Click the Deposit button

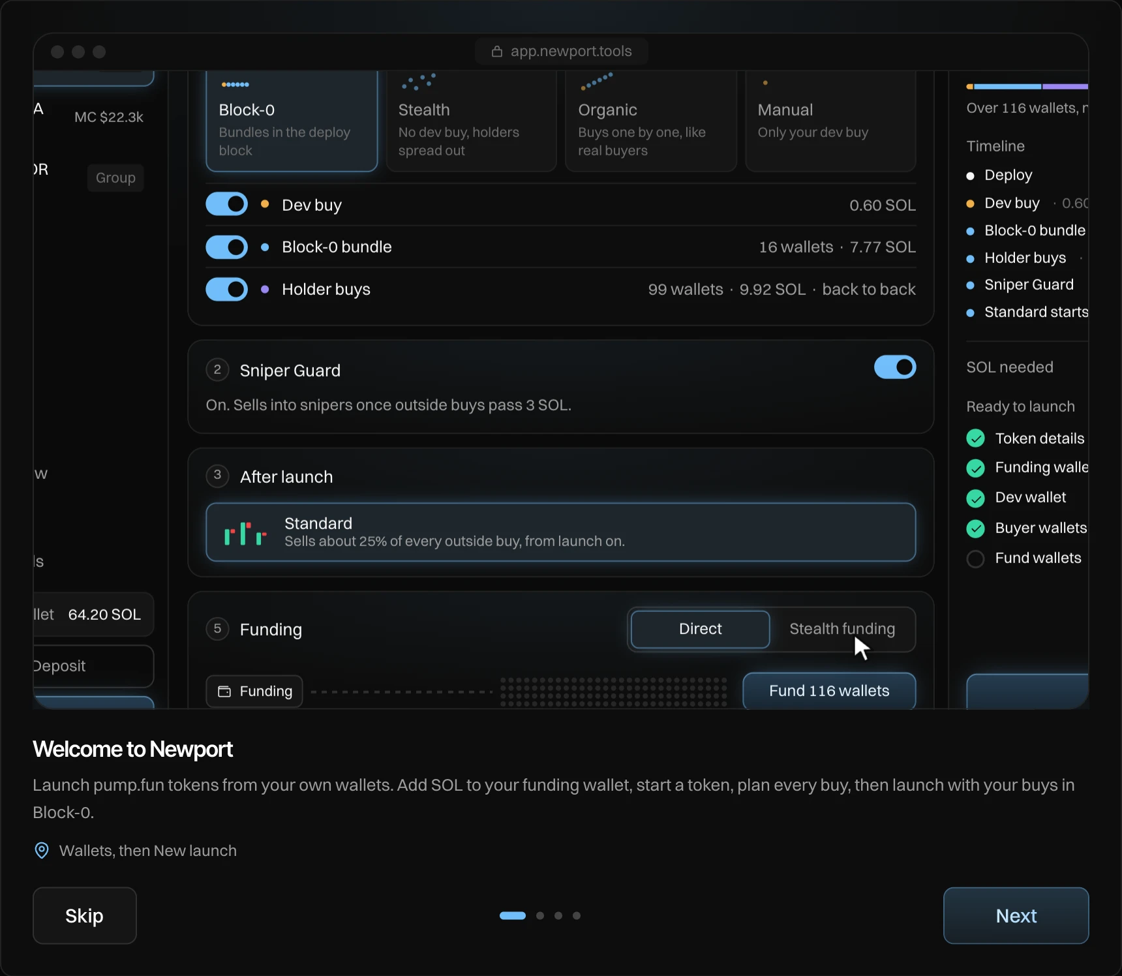tap(93, 666)
